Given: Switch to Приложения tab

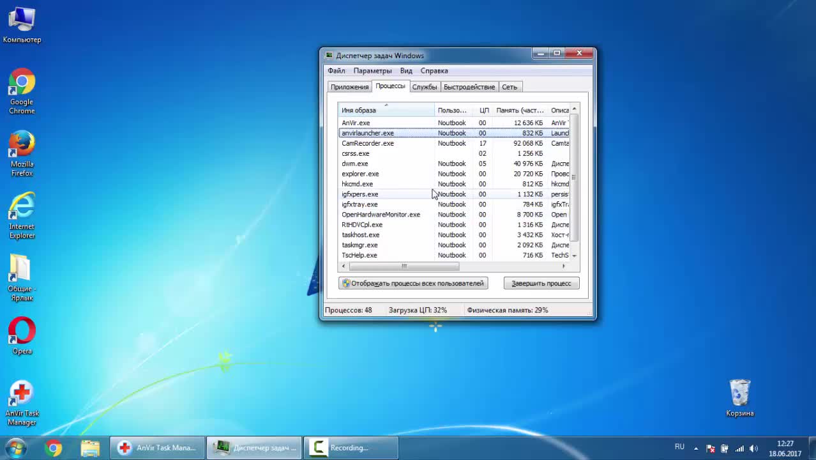Looking at the screenshot, I should coord(349,87).
